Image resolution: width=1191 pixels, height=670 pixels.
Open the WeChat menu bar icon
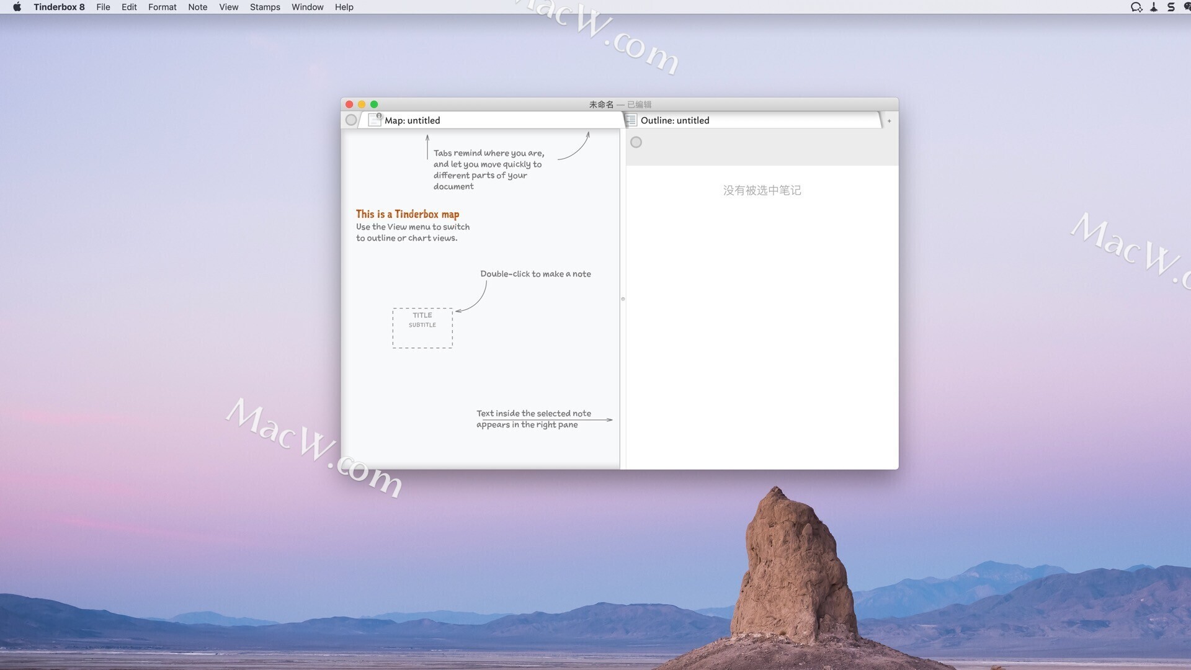tap(1187, 7)
